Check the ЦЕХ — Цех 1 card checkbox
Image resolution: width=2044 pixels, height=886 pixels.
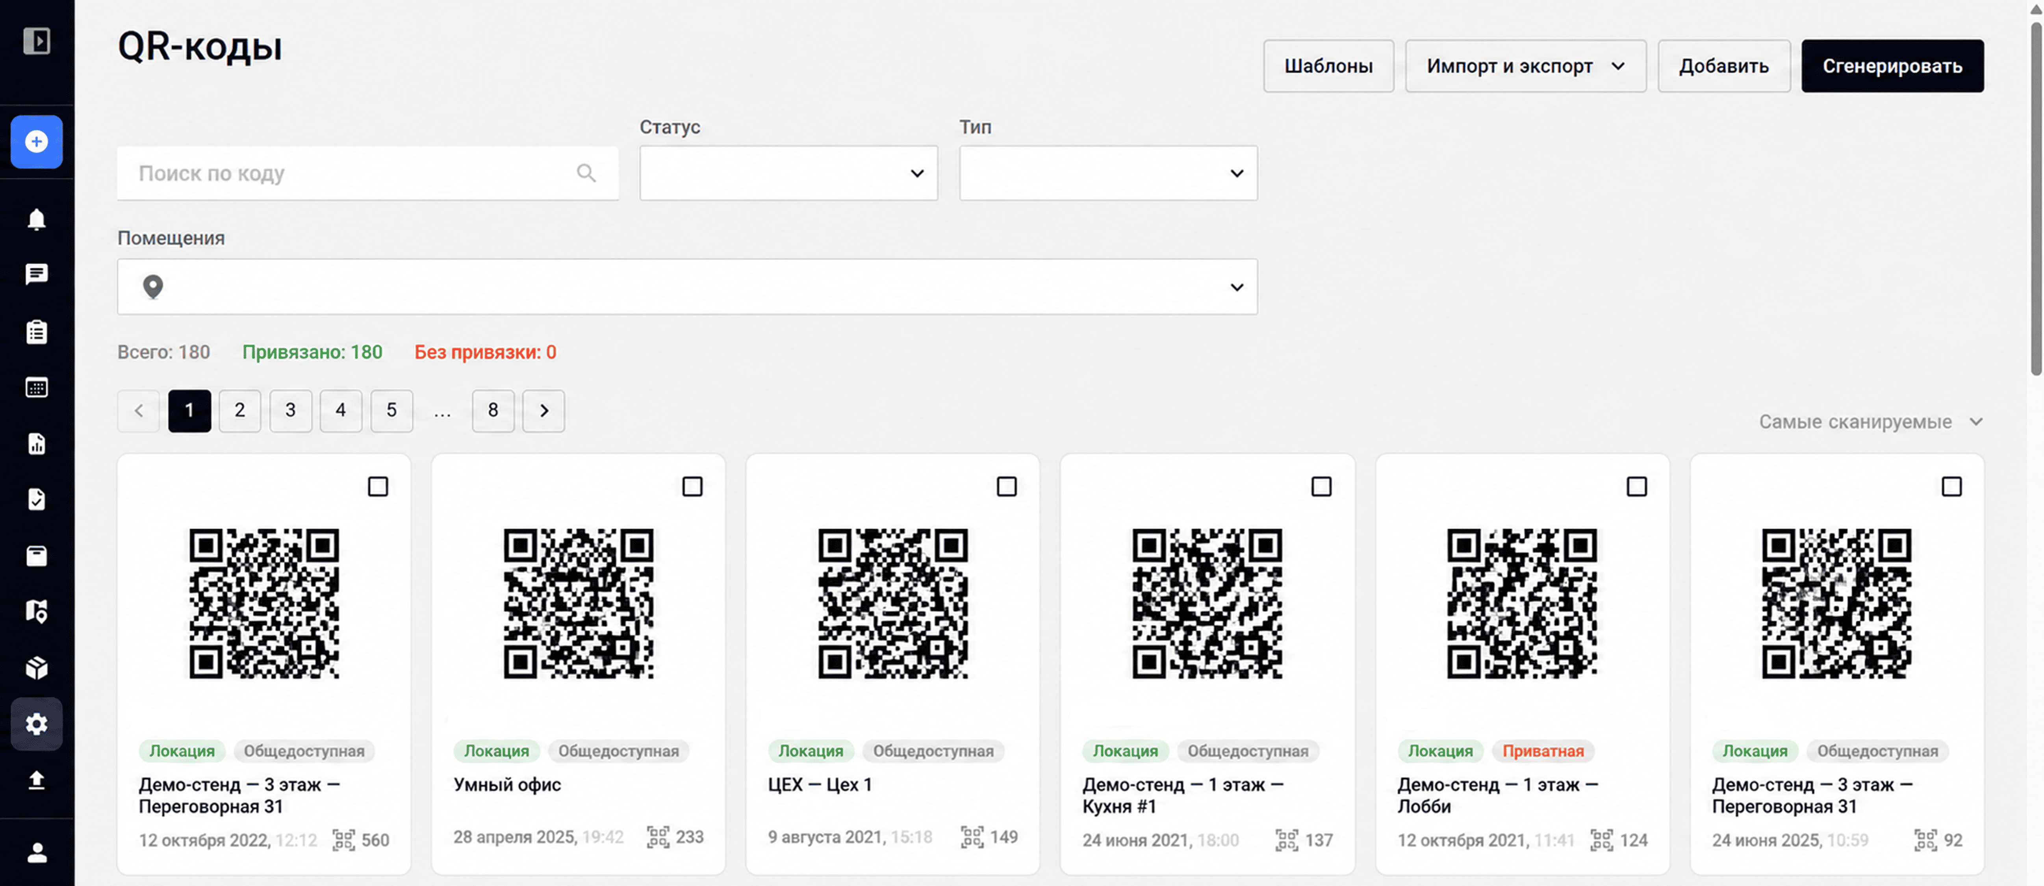click(1007, 486)
